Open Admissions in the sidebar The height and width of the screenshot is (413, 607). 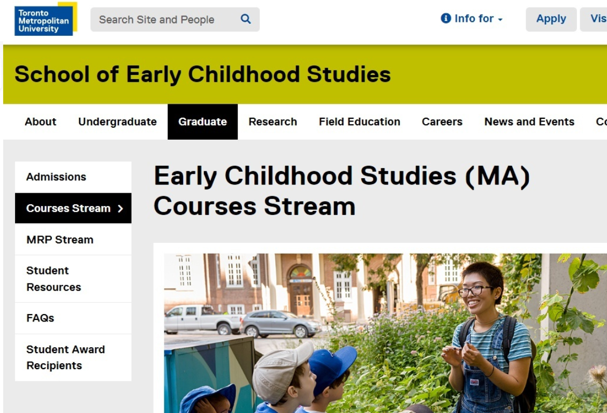[x=56, y=177]
